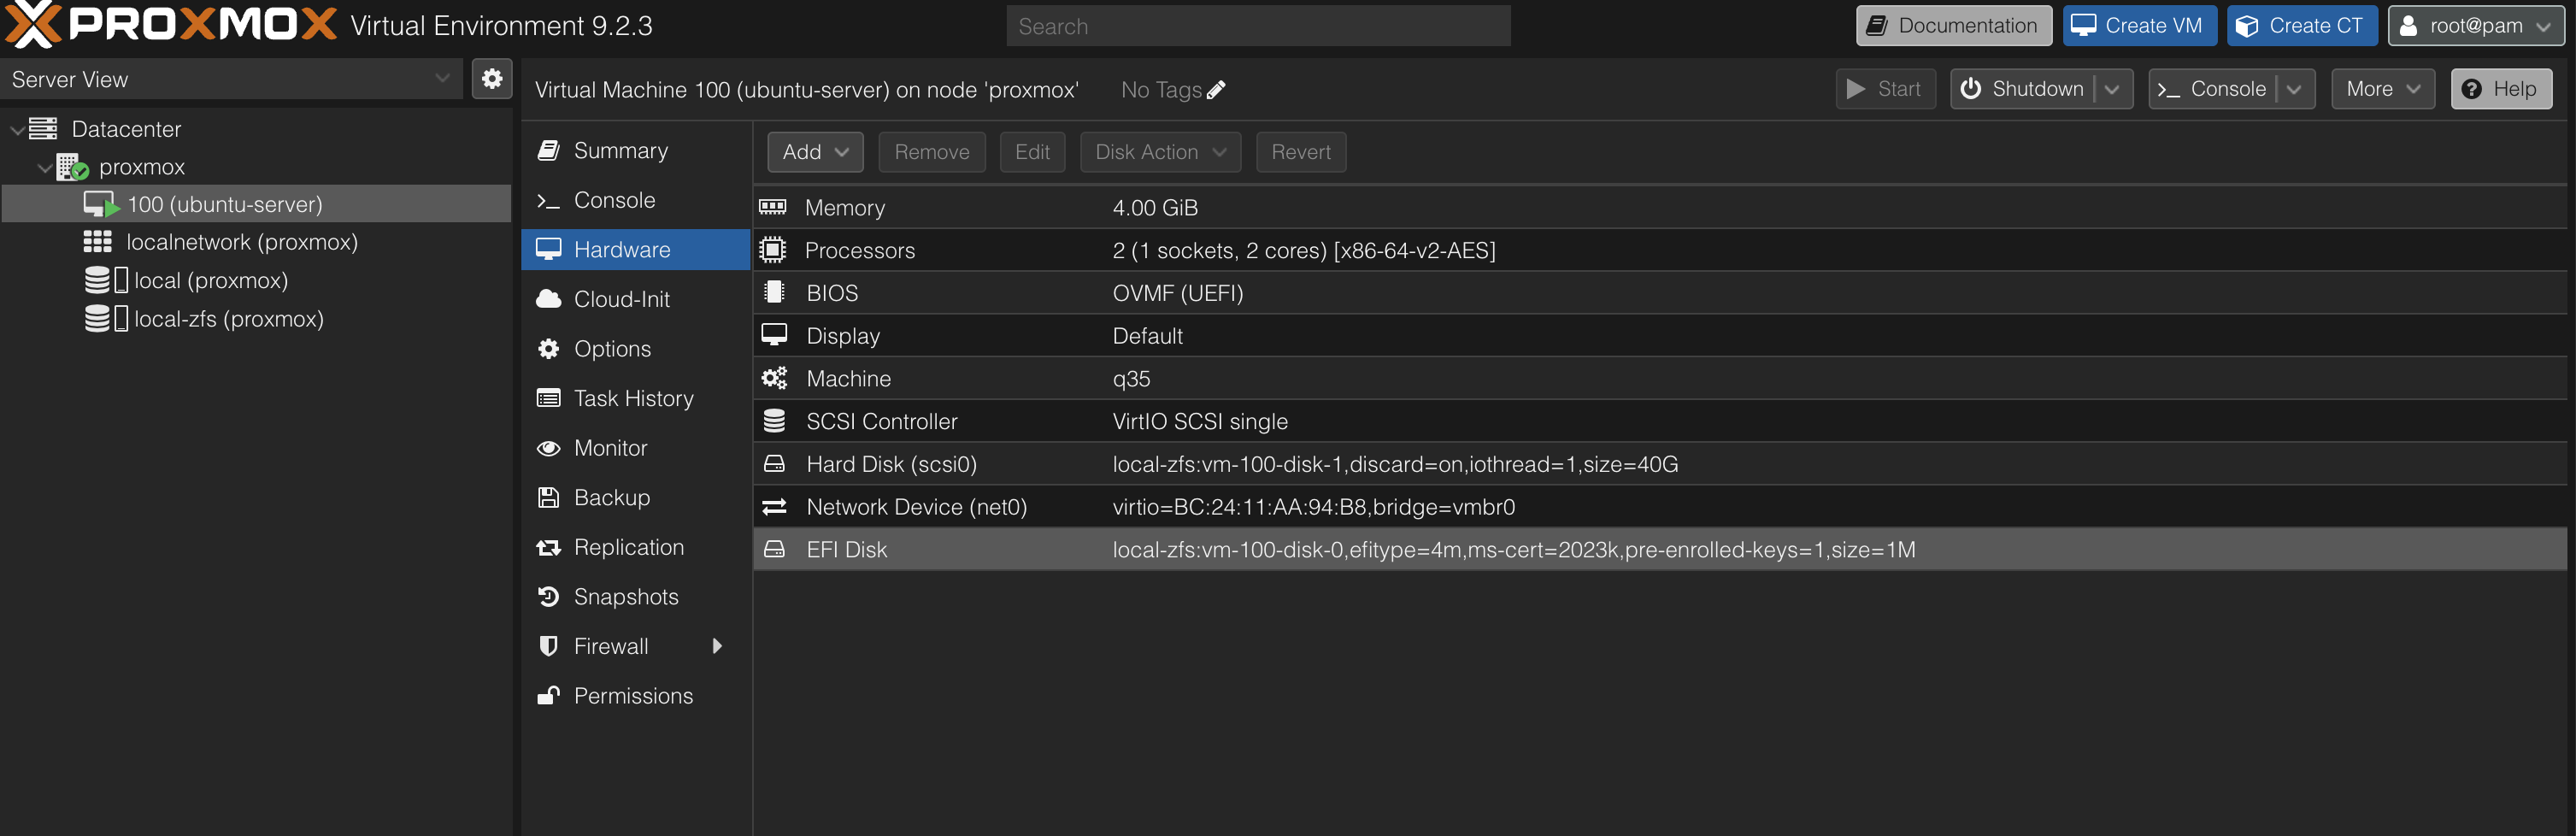Select the Hardware tab

(x=636, y=249)
